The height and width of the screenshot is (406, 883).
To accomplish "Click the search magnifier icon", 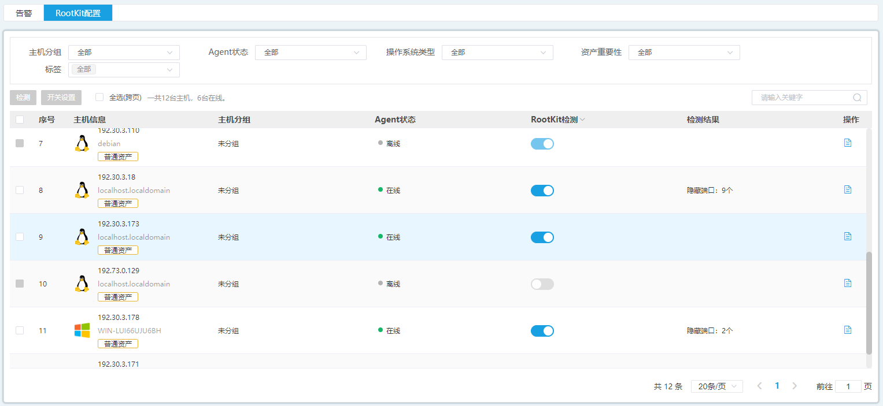I will tap(856, 98).
